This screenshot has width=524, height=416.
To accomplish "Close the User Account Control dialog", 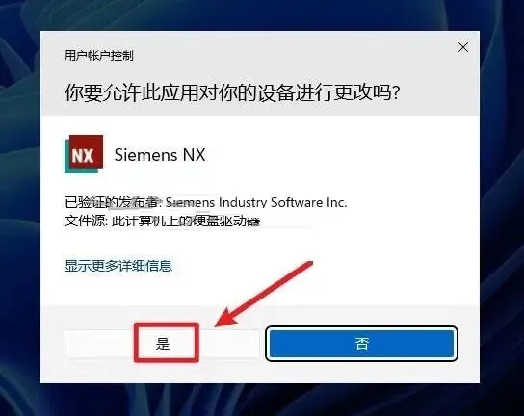I will (x=463, y=47).
